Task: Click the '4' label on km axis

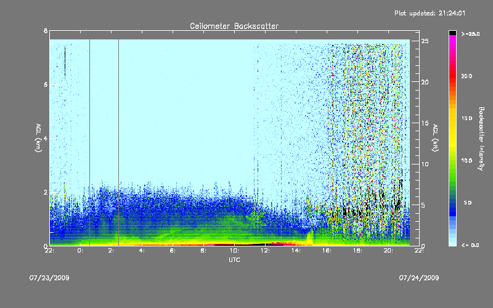Action: click(x=46, y=138)
